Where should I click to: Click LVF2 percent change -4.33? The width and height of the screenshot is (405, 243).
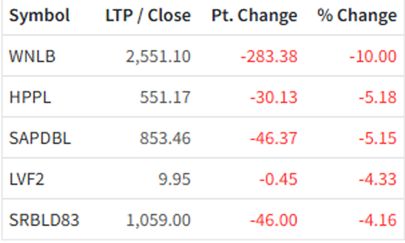(x=377, y=179)
